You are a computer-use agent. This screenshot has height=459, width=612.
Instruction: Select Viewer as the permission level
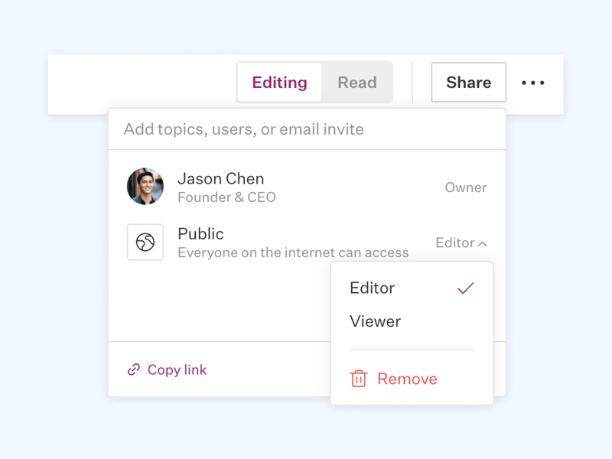coord(375,321)
